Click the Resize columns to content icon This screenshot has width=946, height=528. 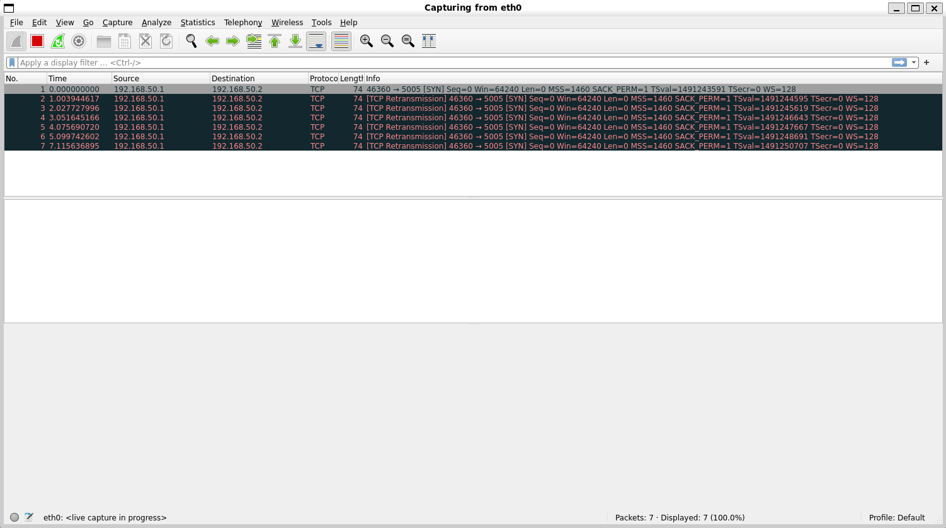pyautogui.click(x=428, y=41)
